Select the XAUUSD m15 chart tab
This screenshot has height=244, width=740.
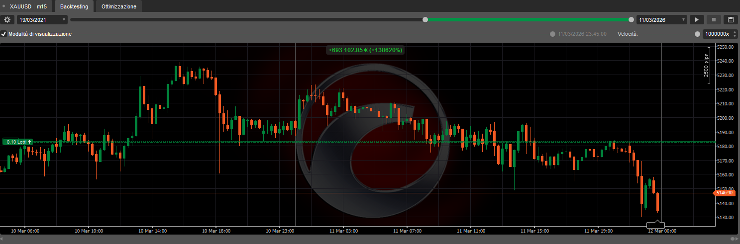tap(28, 7)
